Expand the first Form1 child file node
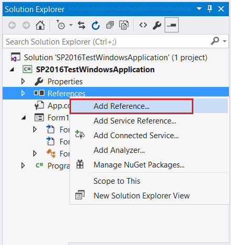The image size is (231, 245). 35,129
